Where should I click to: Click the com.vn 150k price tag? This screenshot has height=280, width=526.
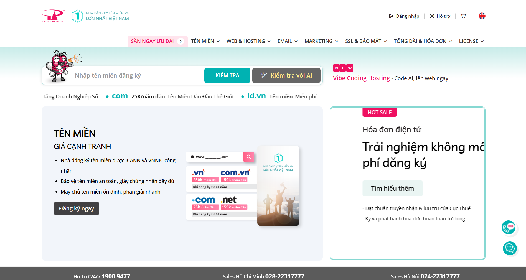(x=234, y=180)
